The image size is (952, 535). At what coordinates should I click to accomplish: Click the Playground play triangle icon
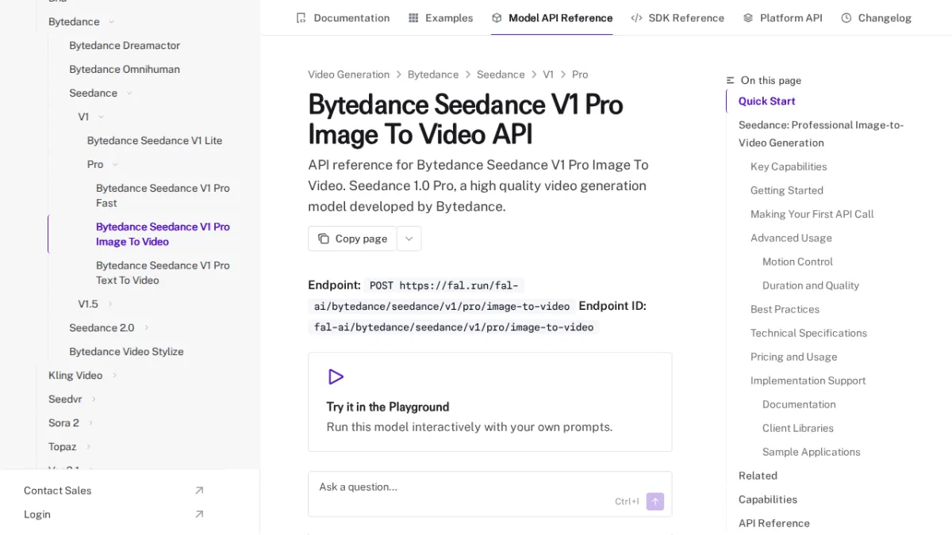point(336,376)
